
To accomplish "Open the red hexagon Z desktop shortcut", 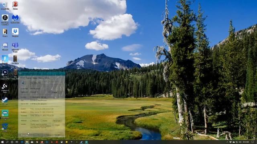I will point(15,5).
